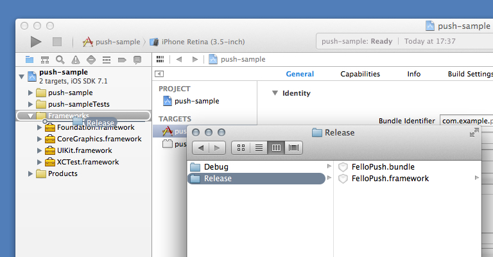Open the related items grid menu in jump bar

point(160,59)
